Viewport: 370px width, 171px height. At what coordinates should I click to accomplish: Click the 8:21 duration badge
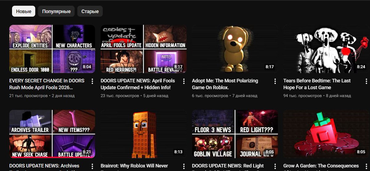[x=87, y=152]
